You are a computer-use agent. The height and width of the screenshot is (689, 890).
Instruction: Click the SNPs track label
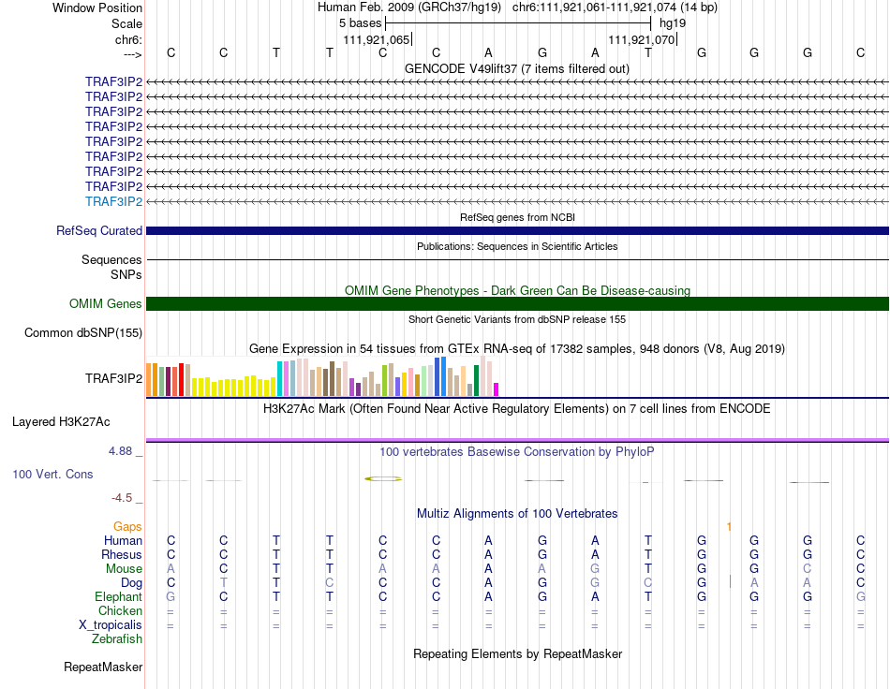[x=126, y=274]
